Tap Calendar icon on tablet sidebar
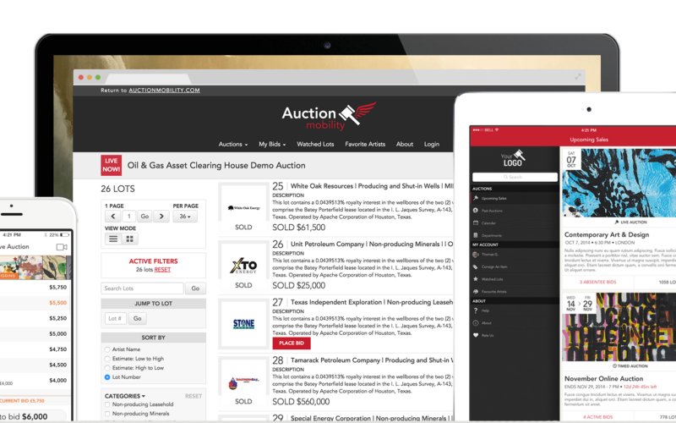This screenshot has height=423, width=676. point(476,222)
